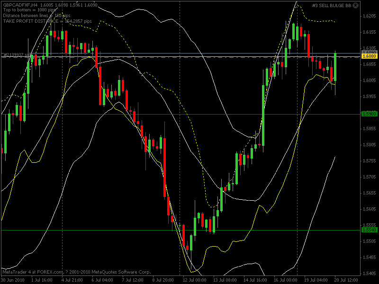Click the '30 Jun 2010' time axis label
The height and width of the screenshot is (284, 379).
[13, 280]
